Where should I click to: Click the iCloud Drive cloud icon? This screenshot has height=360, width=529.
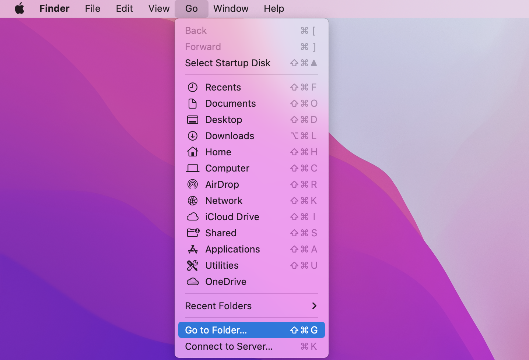[193, 217]
